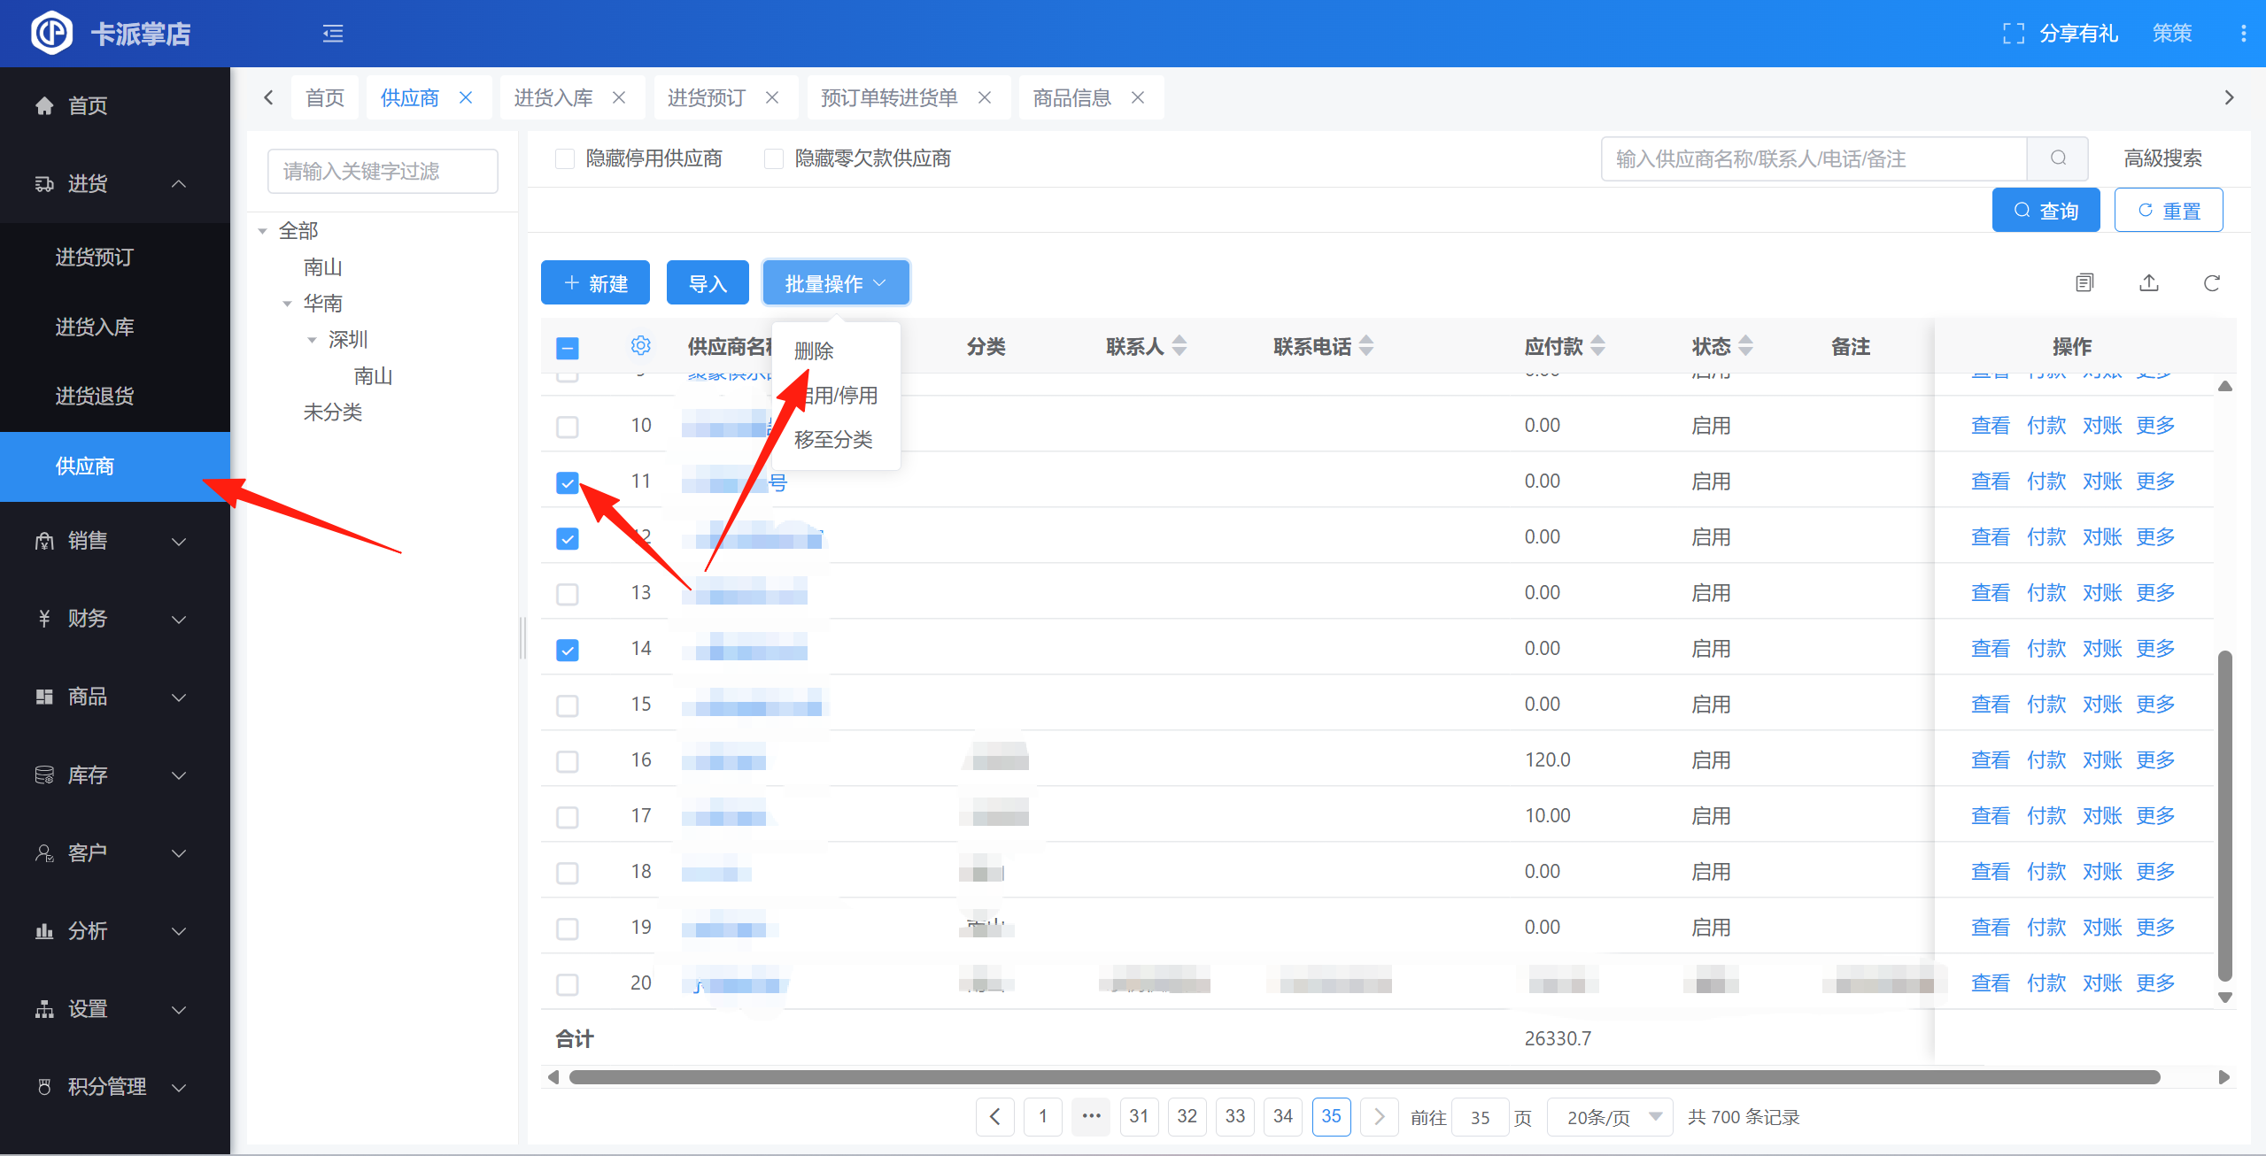Screen dimensions: 2266x1156
Task: Click the supplier search input field
Action: pyautogui.click(x=1814, y=158)
